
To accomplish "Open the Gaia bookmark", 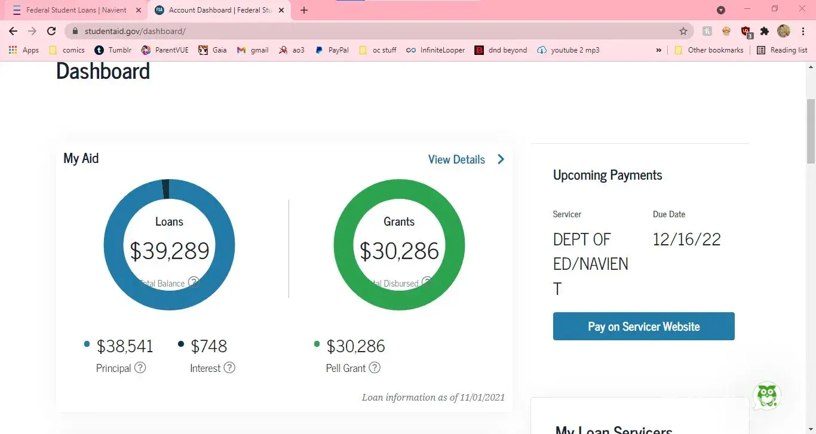I will 213,50.
